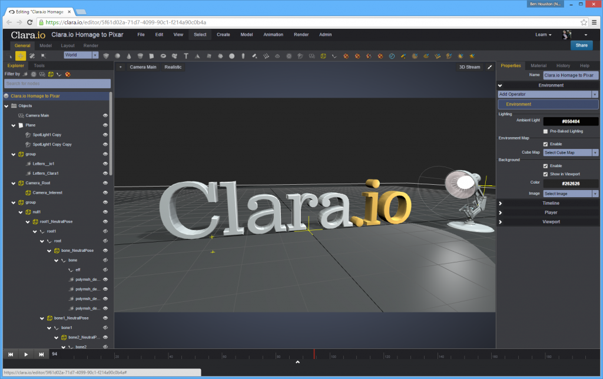This screenshot has height=379, width=603.
Task: Filter explorer by red checkered material icon
Action: pyautogui.click(x=68, y=74)
